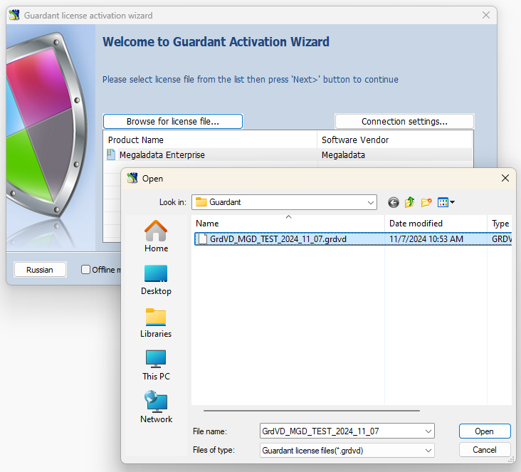Click the Software Vendor column header

pyautogui.click(x=395, y=140)
